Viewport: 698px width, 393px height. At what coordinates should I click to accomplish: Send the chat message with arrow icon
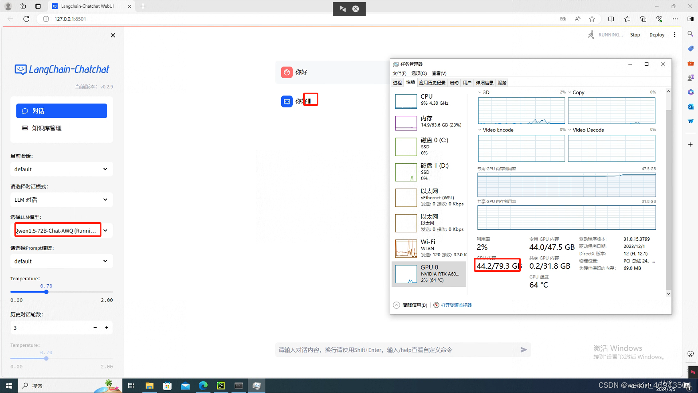coord(524,350)
